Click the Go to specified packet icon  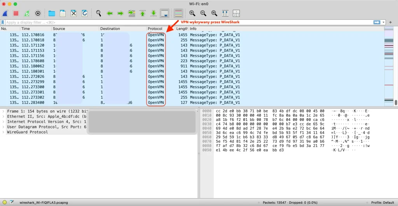pyautogui.click(x=131, y=13)
